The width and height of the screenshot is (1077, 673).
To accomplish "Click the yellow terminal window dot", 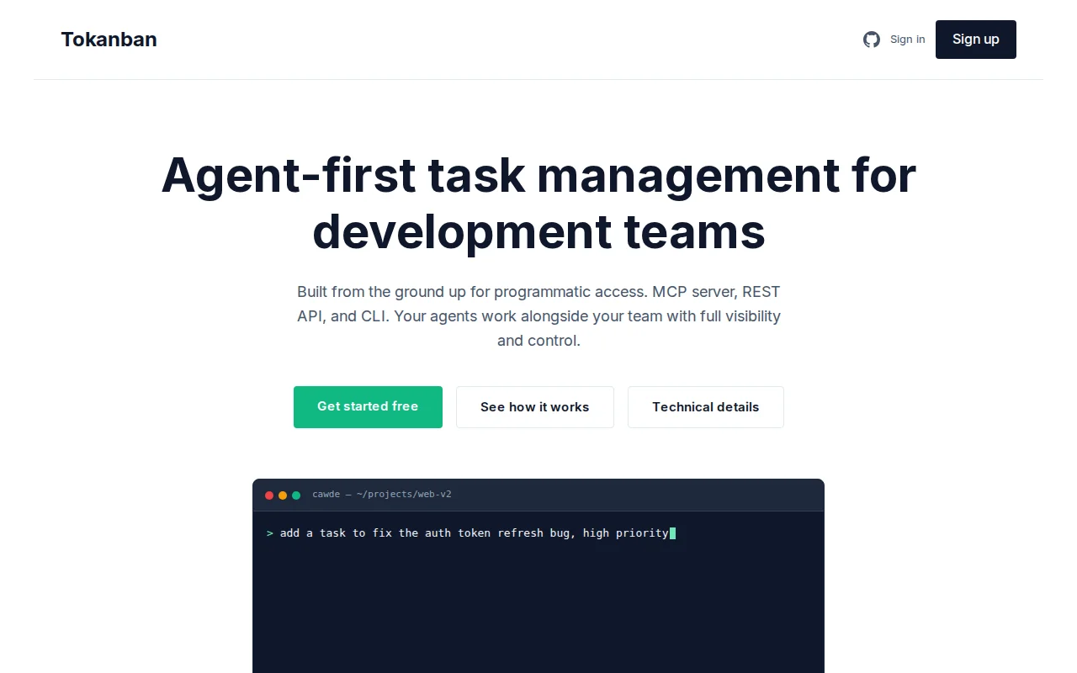I will (x=283, y=495).
